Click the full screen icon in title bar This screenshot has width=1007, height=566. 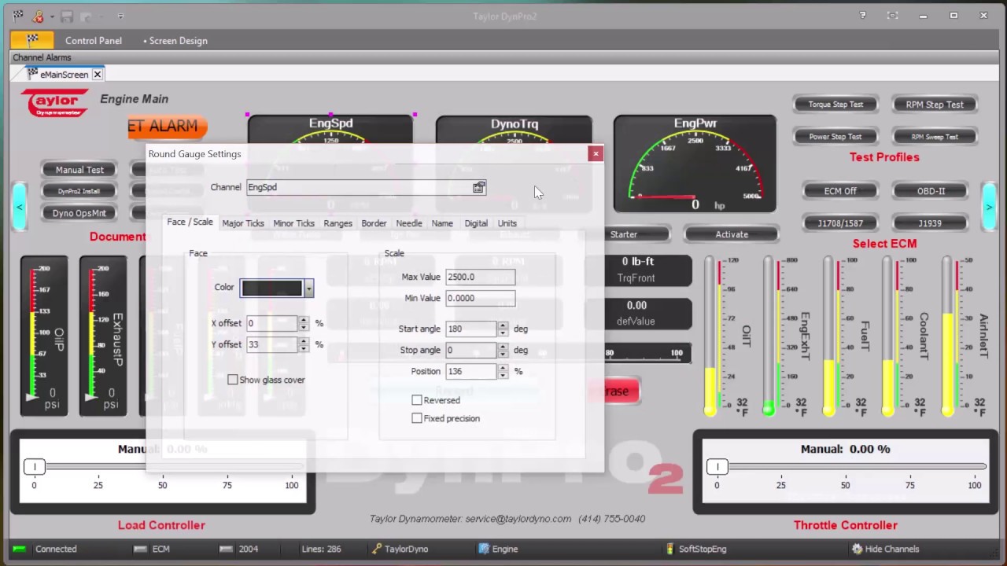pos(892,16)
